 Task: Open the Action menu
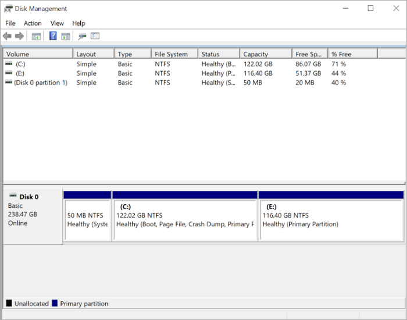(x=33, y=23)
